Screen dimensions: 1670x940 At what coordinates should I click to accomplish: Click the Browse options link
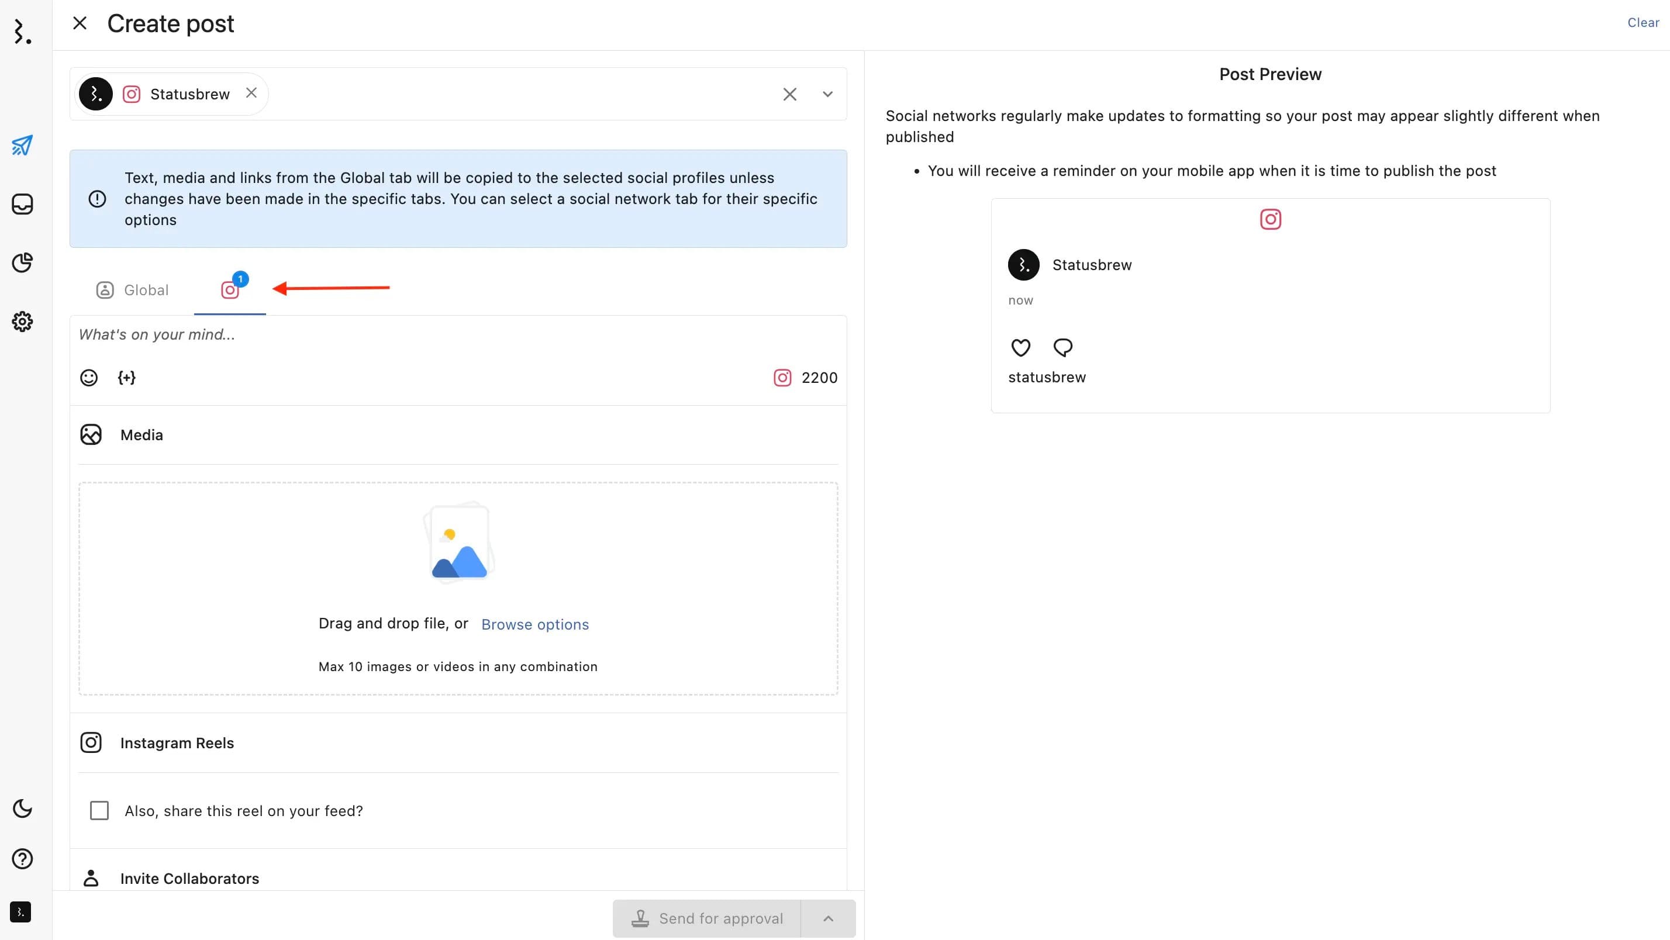pyautogui.click(x=534, y=624)
